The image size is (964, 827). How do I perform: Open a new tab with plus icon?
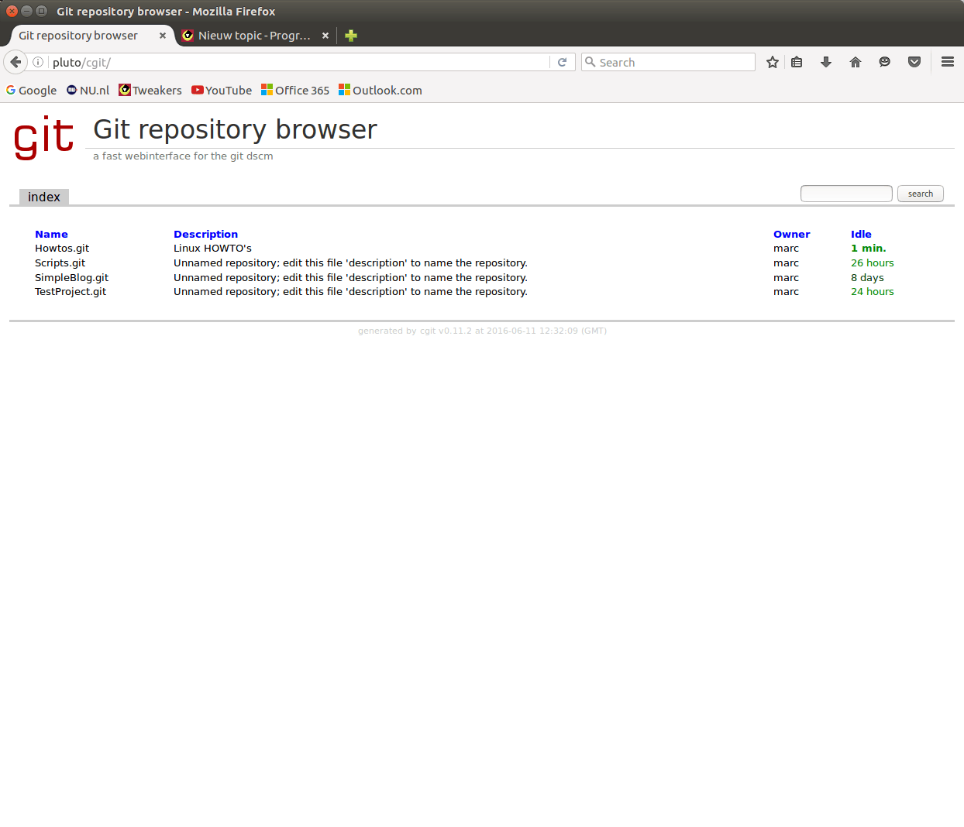coord(351,36)
